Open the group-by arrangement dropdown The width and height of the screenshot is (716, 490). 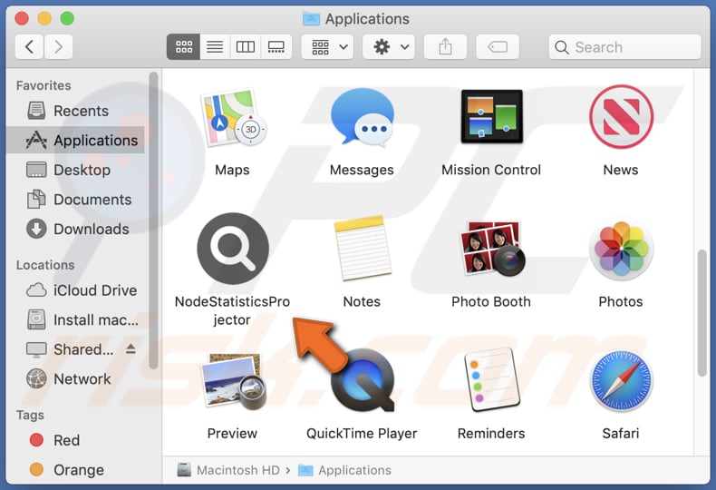click(327, 46)
